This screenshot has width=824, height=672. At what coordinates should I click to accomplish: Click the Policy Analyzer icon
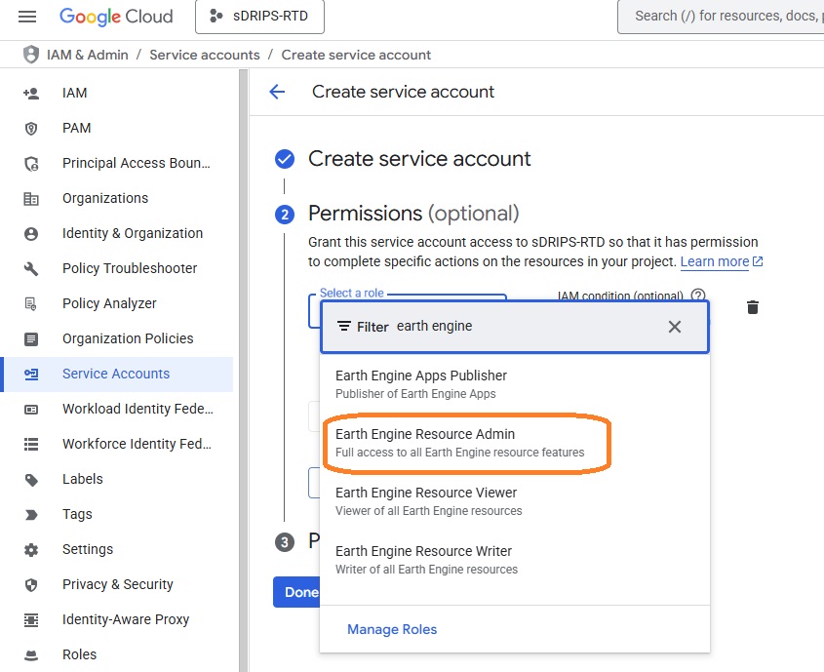[x=31, y=304]
